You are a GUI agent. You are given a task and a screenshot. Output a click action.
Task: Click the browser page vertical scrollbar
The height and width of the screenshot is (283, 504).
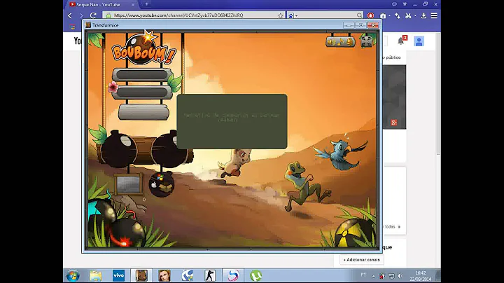click(438, 93)
